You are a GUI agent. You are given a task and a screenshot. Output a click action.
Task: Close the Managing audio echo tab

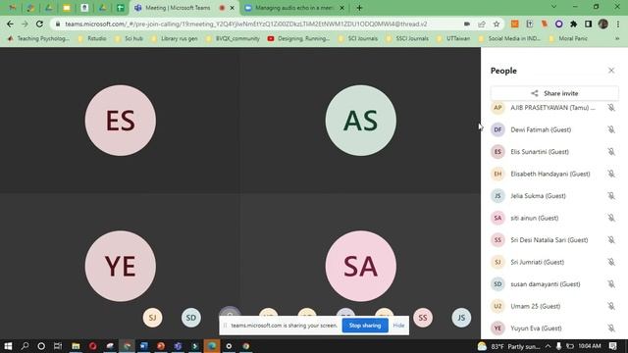[x=342, y=8]
